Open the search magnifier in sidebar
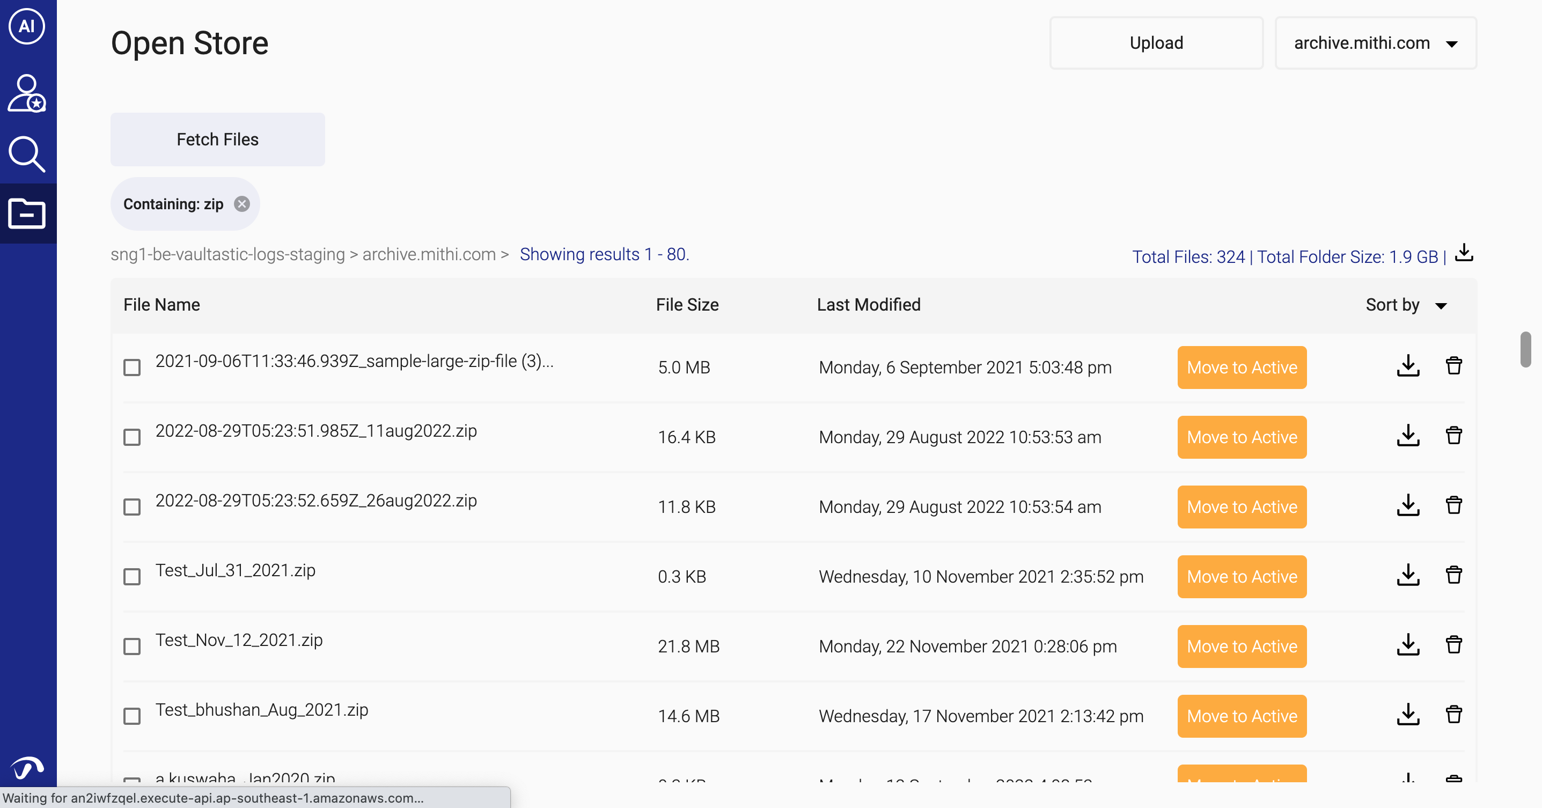1542x808 pixels. pos(27,155)
